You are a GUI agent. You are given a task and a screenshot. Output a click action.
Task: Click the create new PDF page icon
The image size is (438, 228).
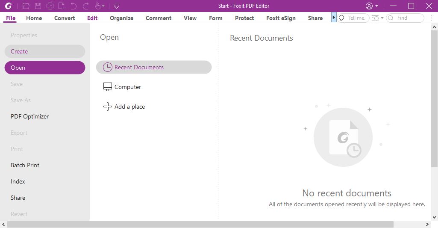coord(62,6)
